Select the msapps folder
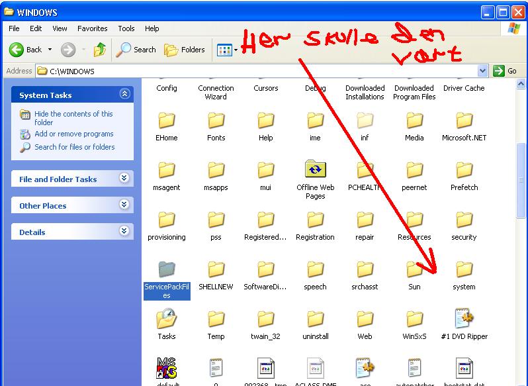The width and height of the screenshot is (528, 386). click(216, 177)
